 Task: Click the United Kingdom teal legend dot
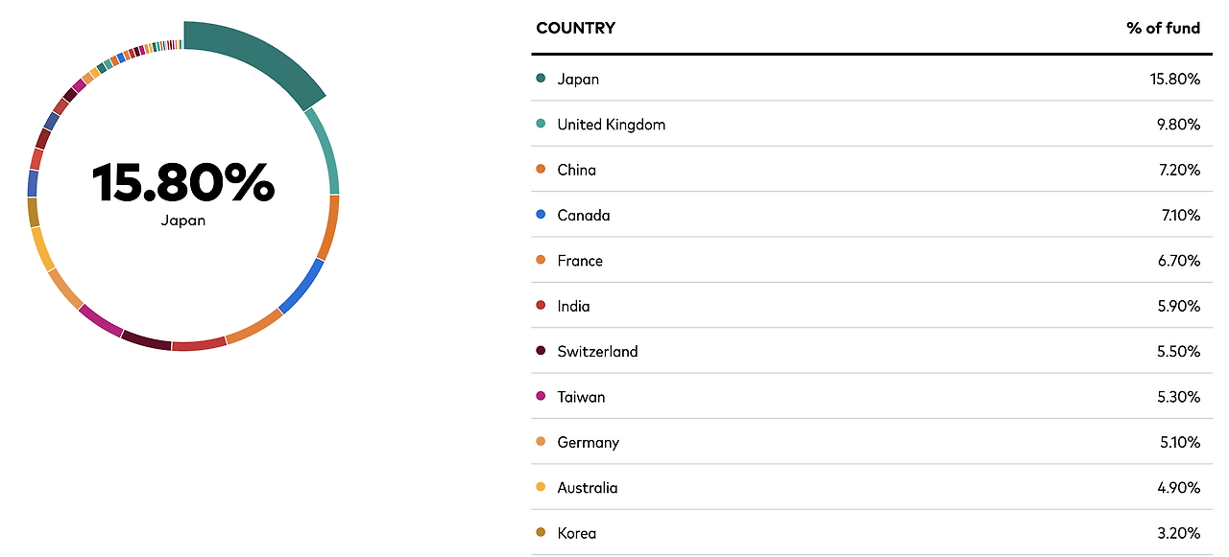[541, 124]
